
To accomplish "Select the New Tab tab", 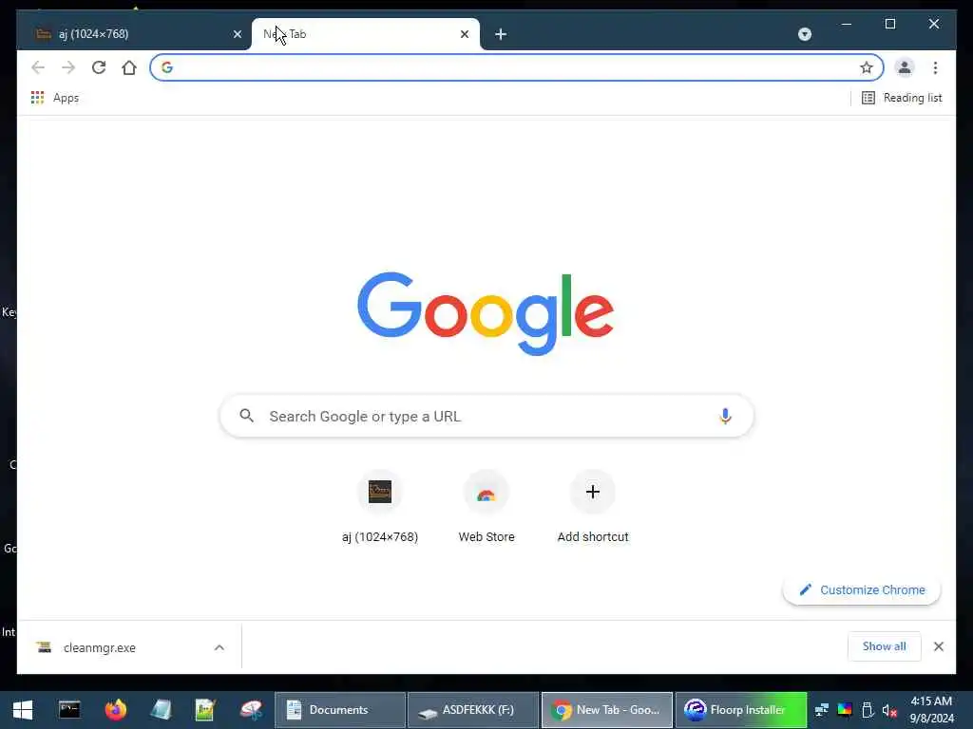I will point(365,34).
